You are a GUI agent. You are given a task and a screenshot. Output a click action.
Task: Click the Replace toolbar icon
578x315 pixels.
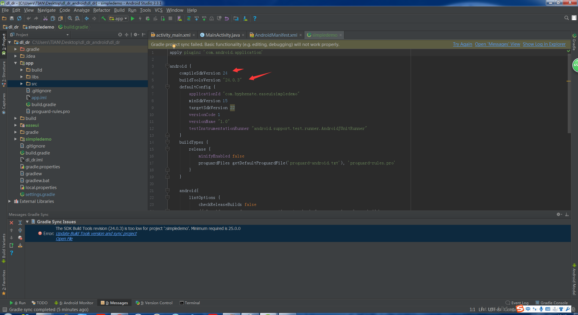click(x=77, y=18)
